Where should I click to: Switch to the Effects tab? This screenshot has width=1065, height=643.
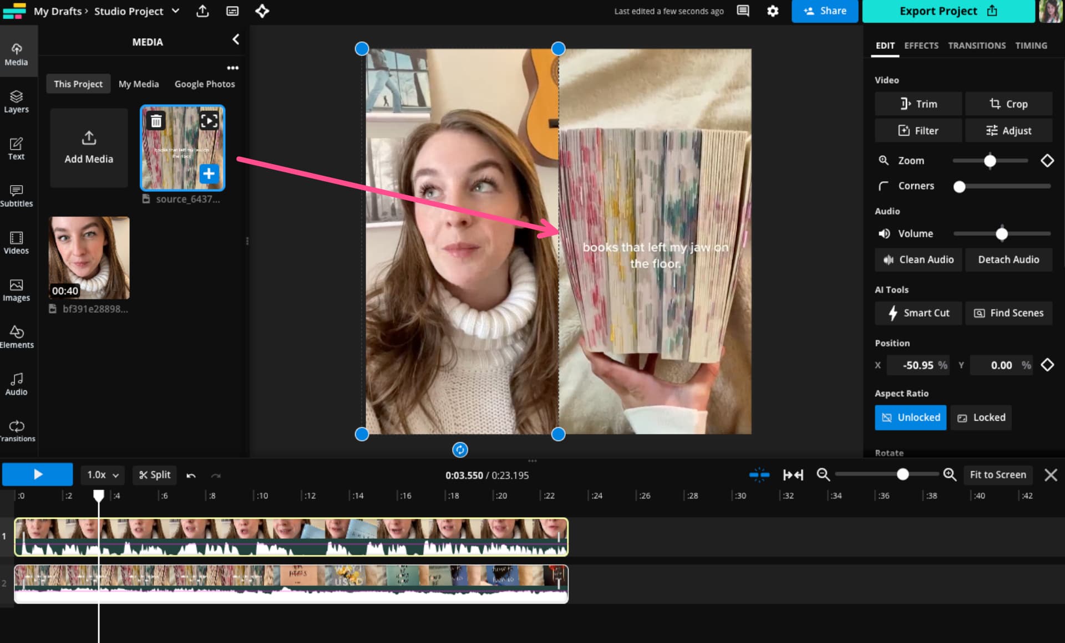[921, 45]
